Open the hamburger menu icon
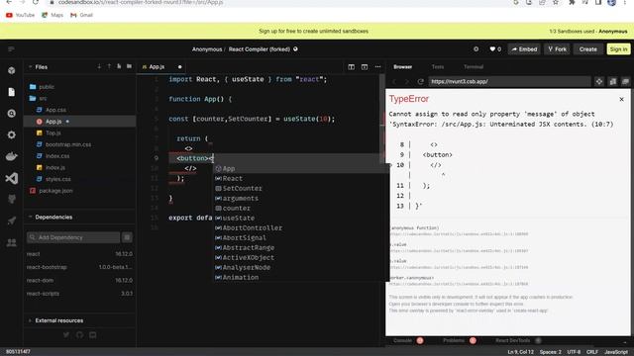The image size is (634, 356). point(11,49)
